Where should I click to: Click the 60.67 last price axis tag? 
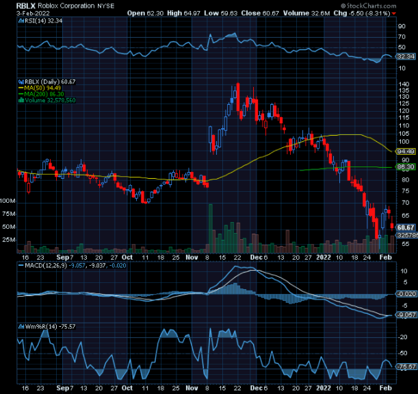coord(406,227)
